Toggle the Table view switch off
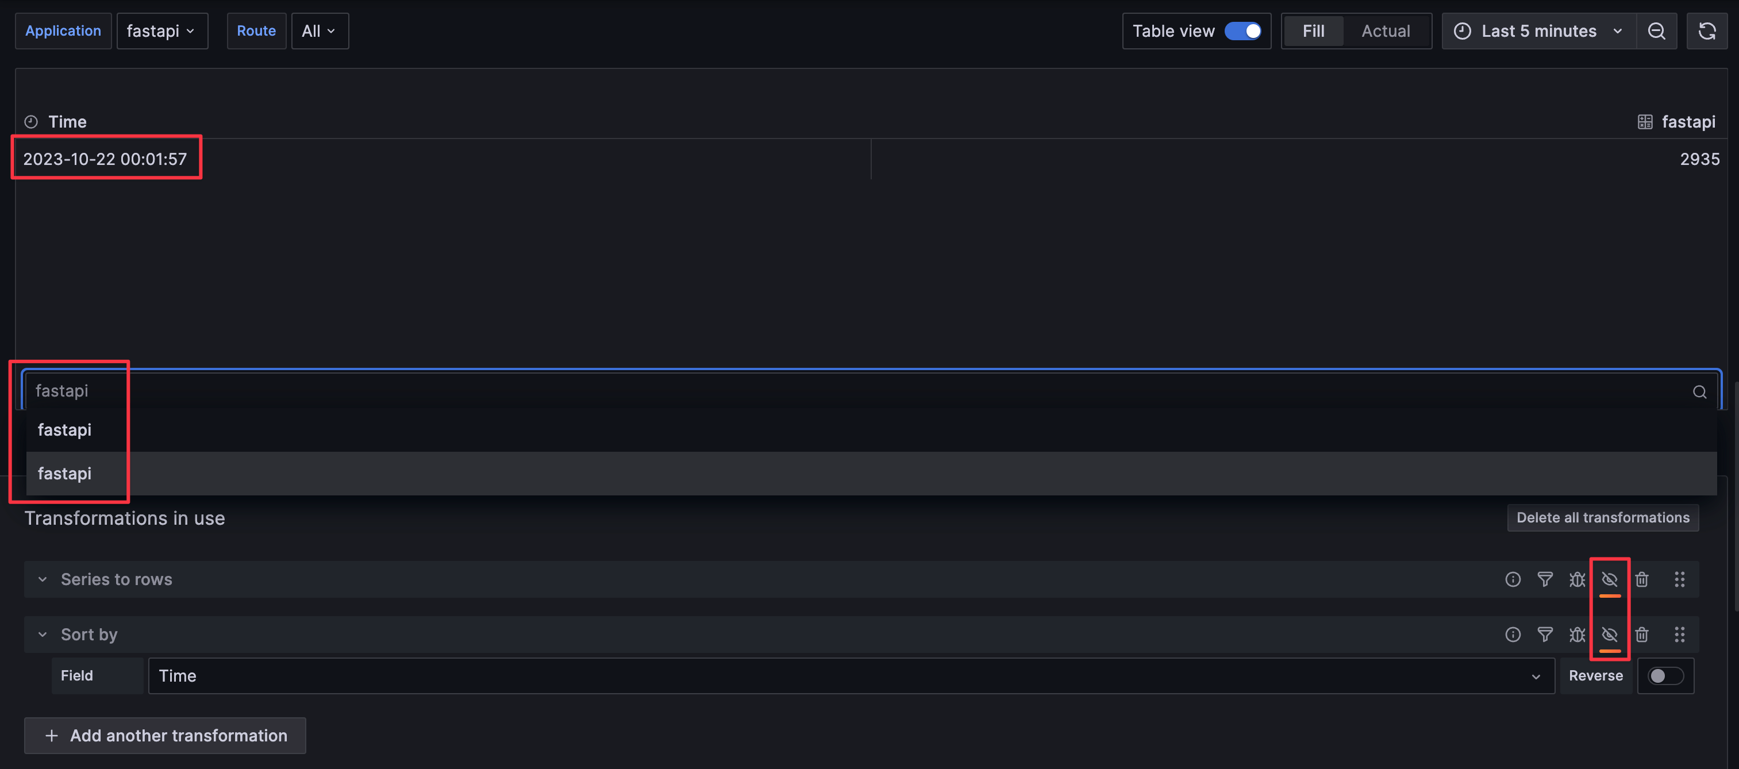Screen dimensions: 1739x769 pyautogui.click(x=1243, y=31)
